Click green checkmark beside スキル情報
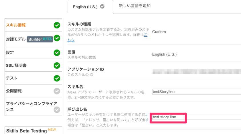The height and width of the screenshot is (134, 241). [57, 25]
